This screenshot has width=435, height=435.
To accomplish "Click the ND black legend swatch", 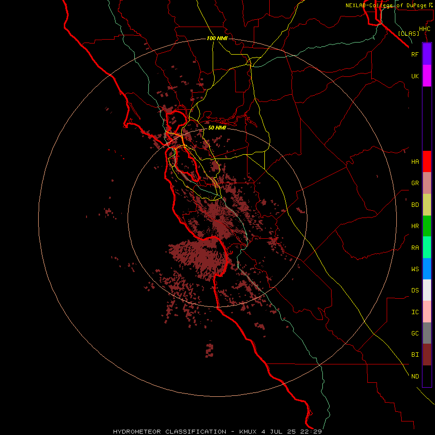I will pos(427,376).
